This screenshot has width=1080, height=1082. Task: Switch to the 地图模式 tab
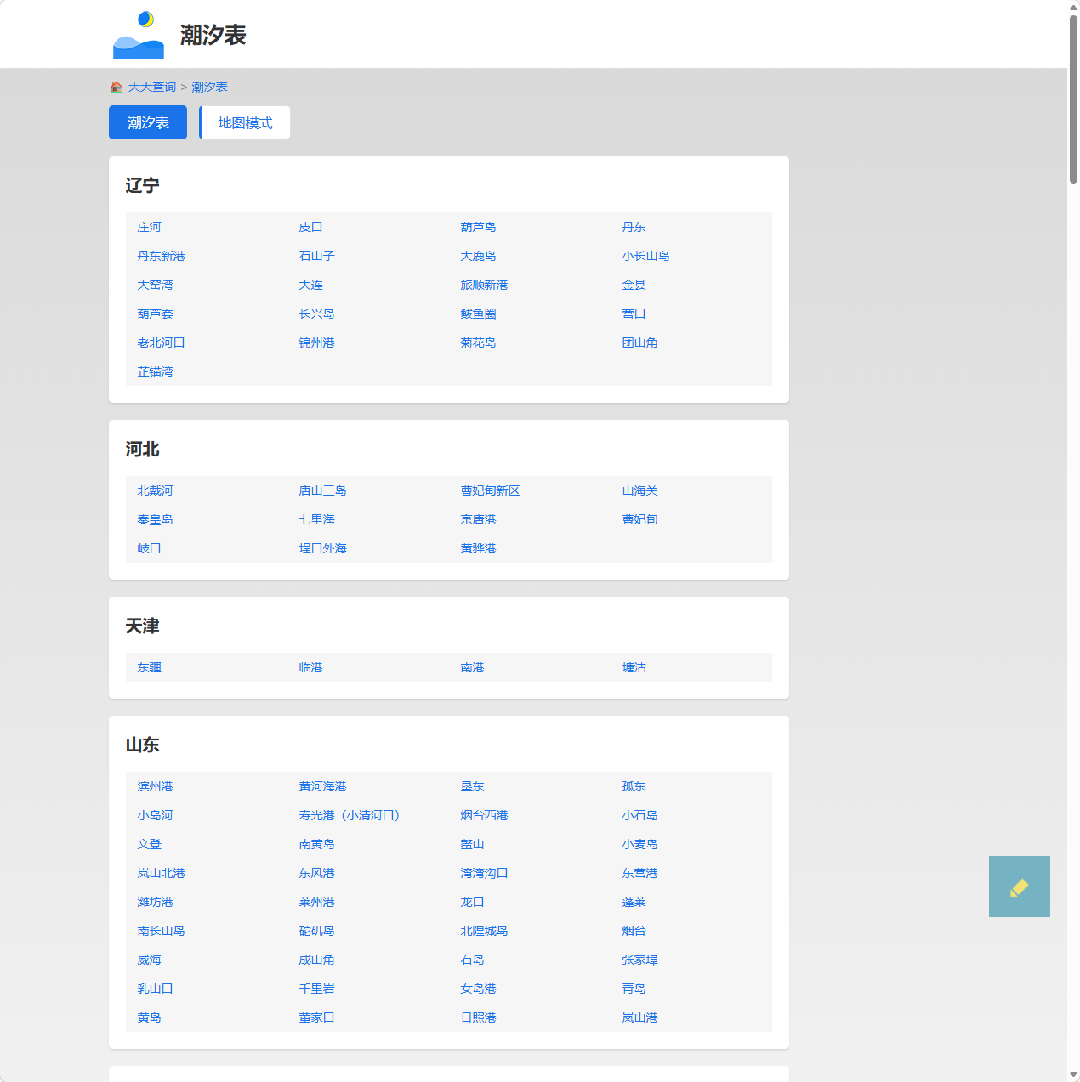pyautogui.click(x=245, y=122)
